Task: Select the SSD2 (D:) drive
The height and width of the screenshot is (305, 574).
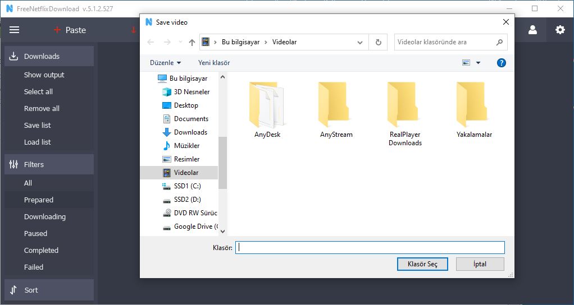Action: pyautogui.click(x=181, y=200)
